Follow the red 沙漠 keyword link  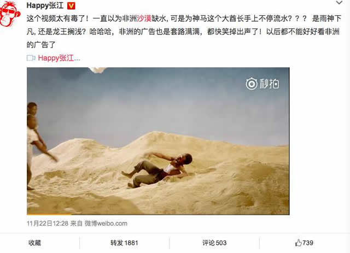[x=144, y=19]
